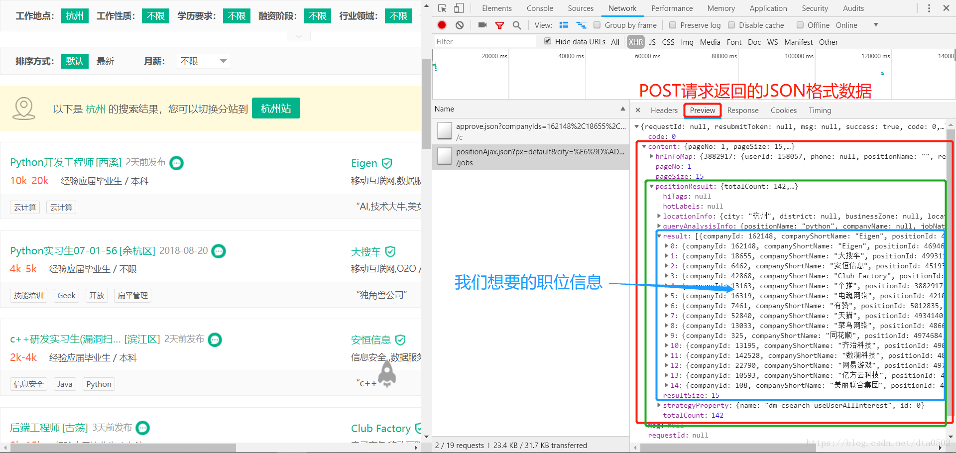Clear network log icon

[x=460, y=25]
